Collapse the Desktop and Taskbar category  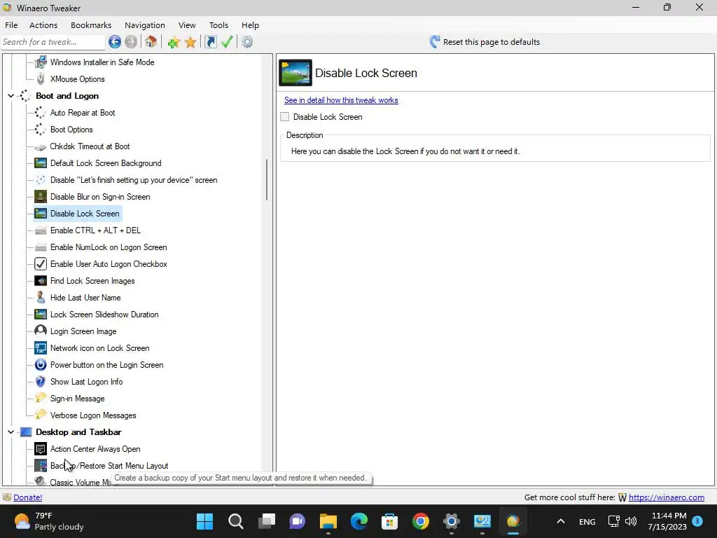point(11,432)
